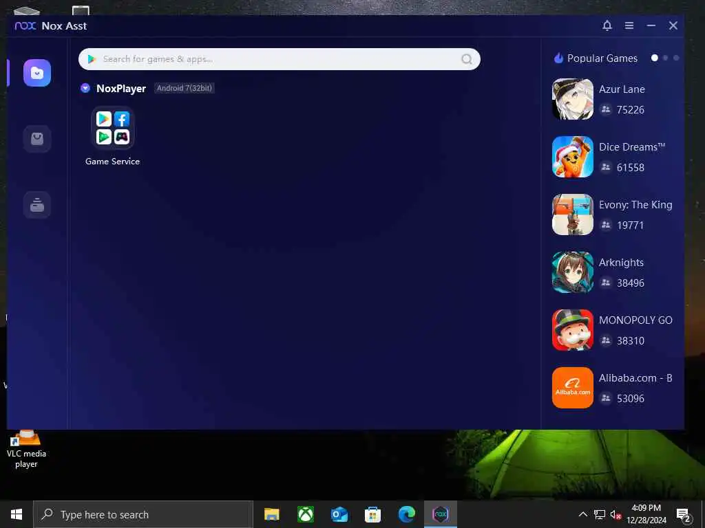
Task: Click the Dice Dreams title
Action: click(x=632, y=147)
